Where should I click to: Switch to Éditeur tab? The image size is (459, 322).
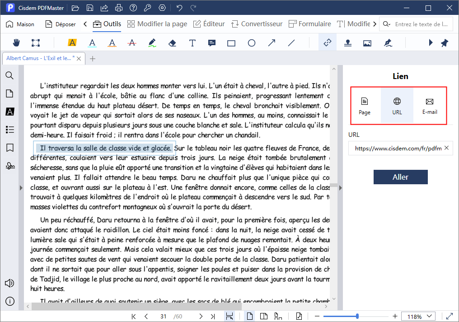209,24
